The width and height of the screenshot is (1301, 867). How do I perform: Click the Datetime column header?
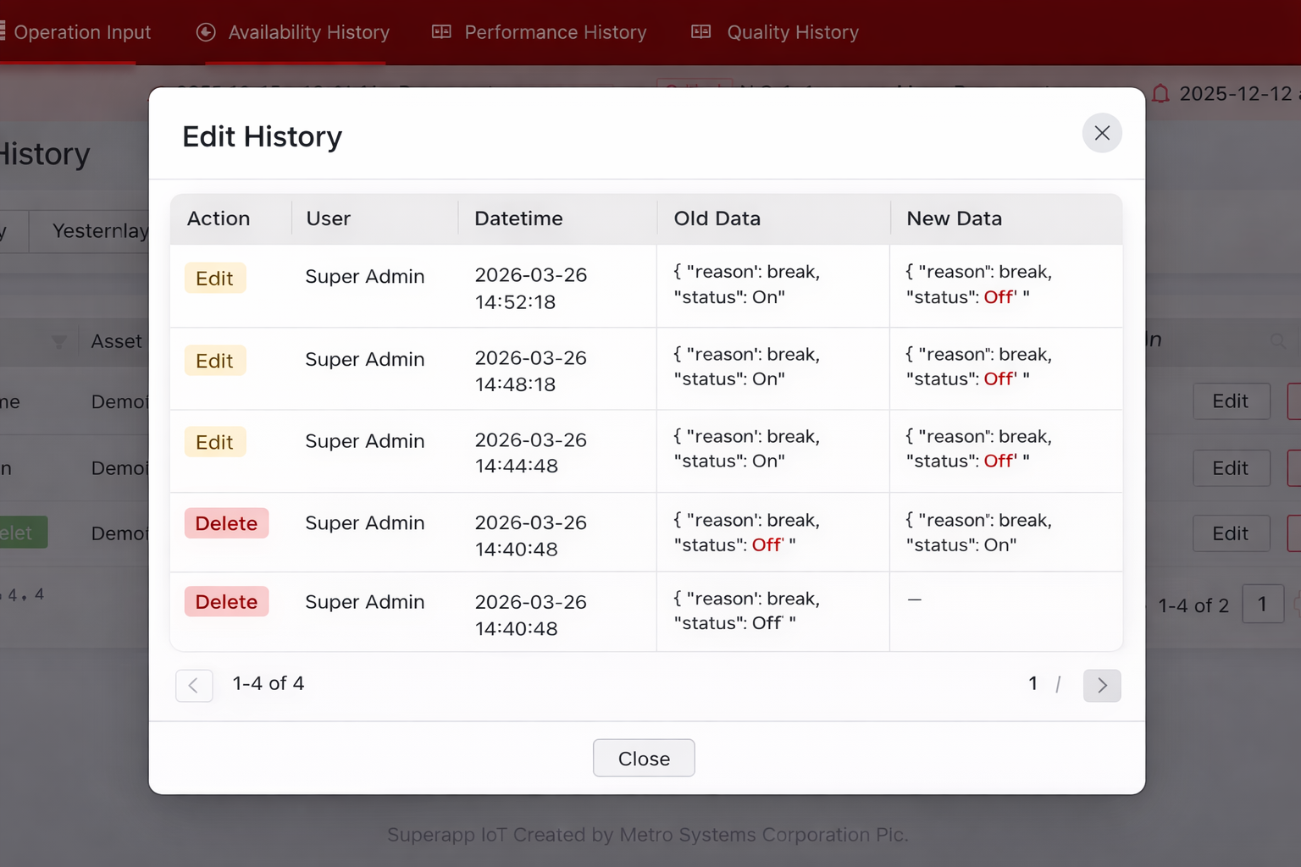[518, 218]
